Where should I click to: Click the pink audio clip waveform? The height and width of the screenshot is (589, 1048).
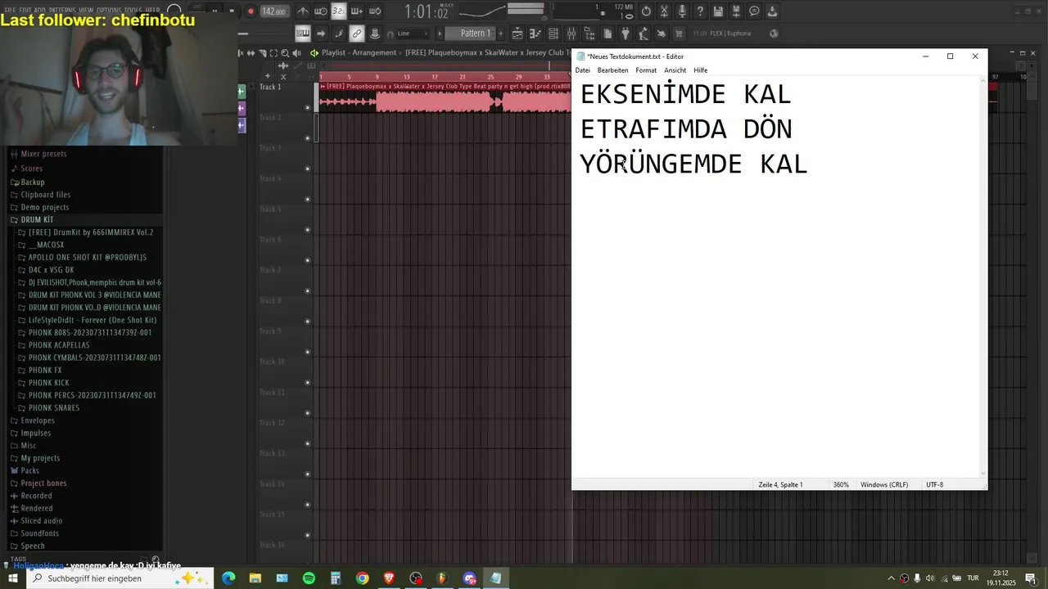(x=446, y=102)
